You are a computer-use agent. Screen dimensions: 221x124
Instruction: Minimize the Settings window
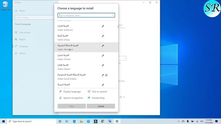point(144,2)
